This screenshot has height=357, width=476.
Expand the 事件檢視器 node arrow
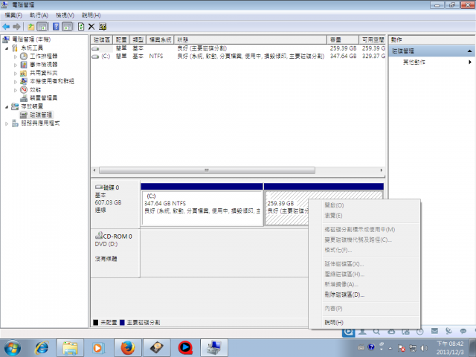[x=16, y=65]
